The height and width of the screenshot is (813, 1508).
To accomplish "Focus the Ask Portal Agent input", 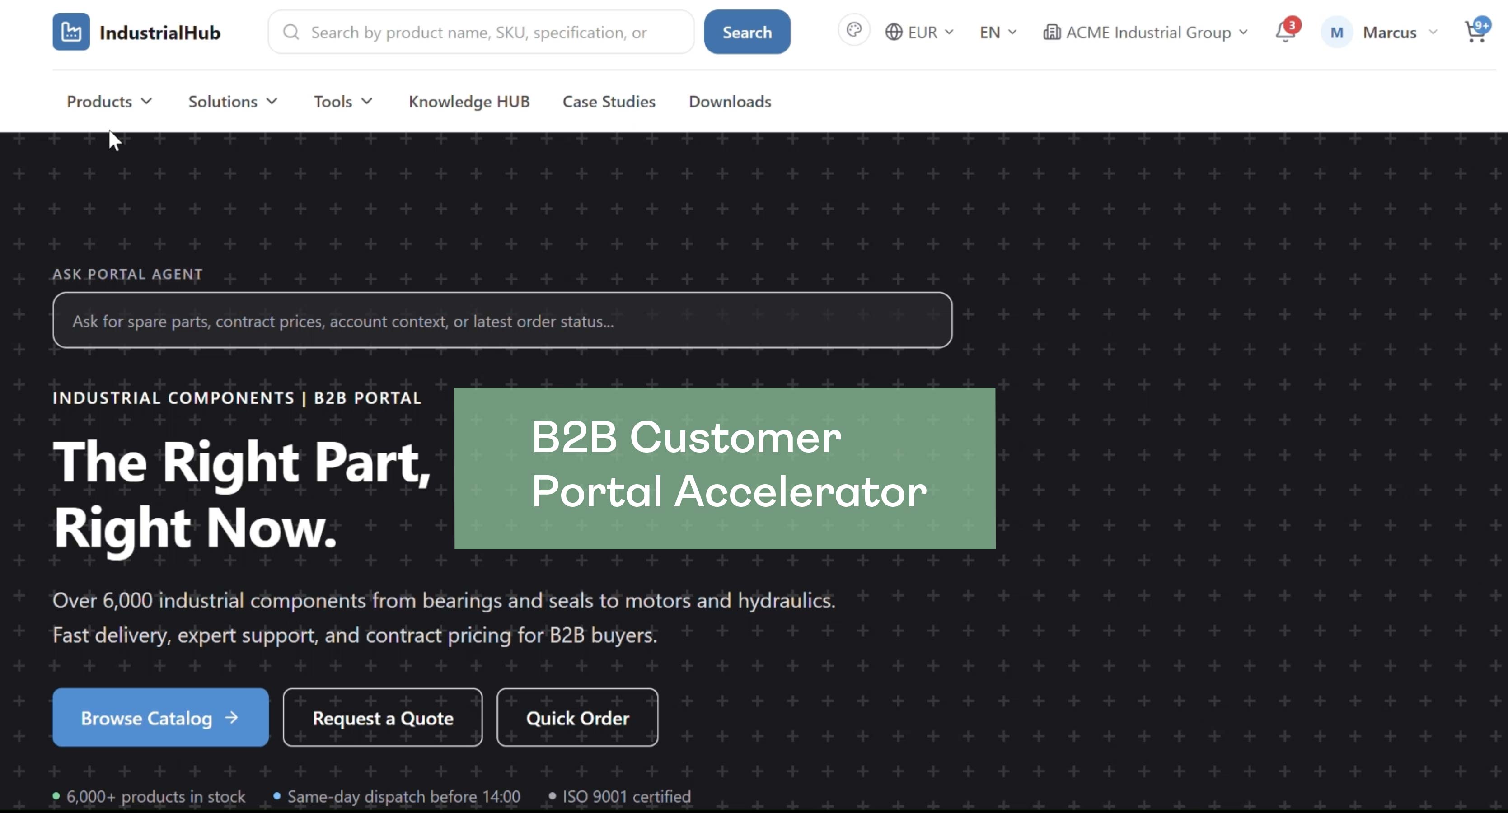I will (502, 320).
